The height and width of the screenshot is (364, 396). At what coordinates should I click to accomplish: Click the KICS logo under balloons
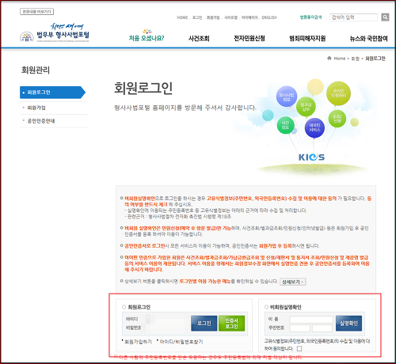[x=311, y=157]
